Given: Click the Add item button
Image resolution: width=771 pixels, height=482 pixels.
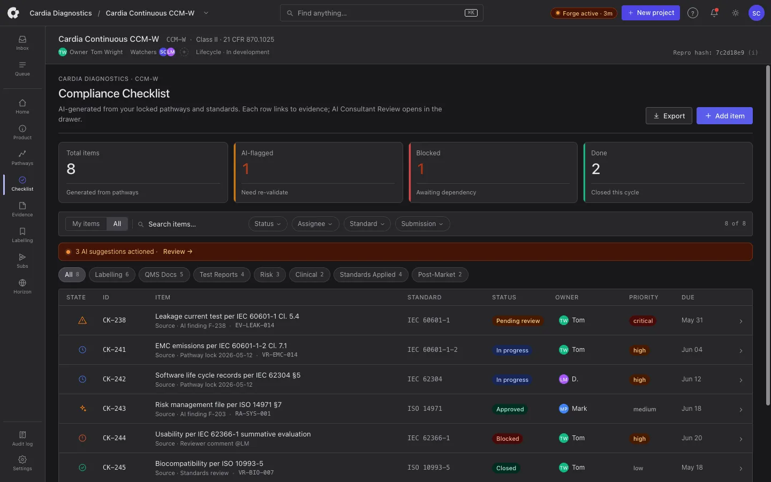Looking at the screenshot, I should click(724, 116).
